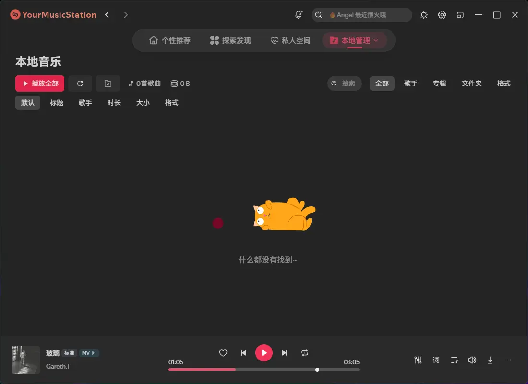Group local music by 专辑
Image resolution: width=528 pixels, height=384 pixels.
pyautogui.click(x=439, y=84)
